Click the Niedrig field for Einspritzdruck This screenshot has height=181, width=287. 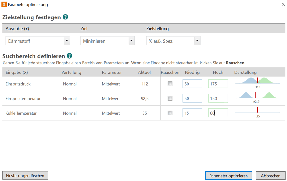pyautogui.click(x=192, y=84)
